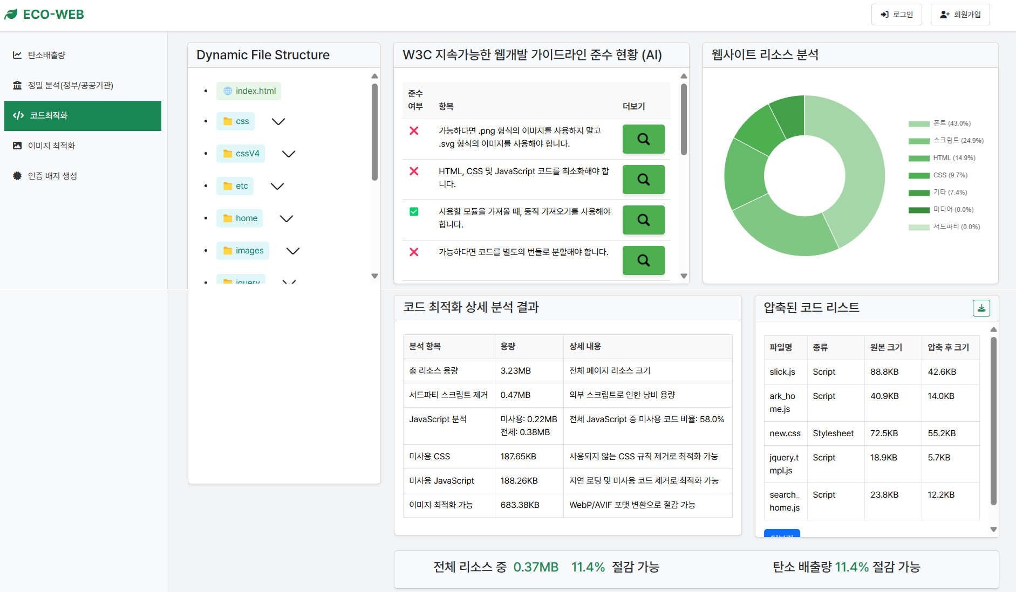Click the 로그인 button
This screenshot has height=592, width=1016.
tap(896, 15)
